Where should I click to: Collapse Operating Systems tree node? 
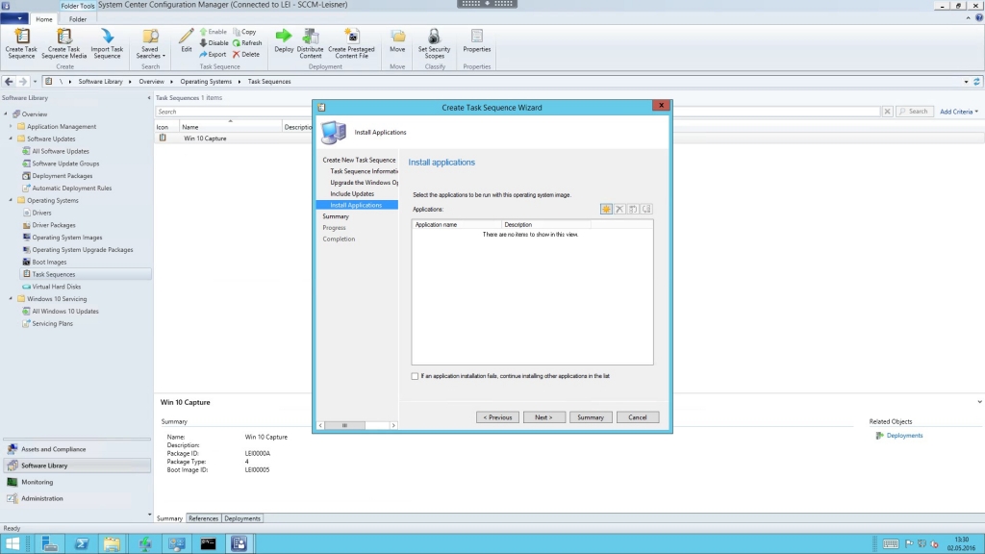(11, 200)
